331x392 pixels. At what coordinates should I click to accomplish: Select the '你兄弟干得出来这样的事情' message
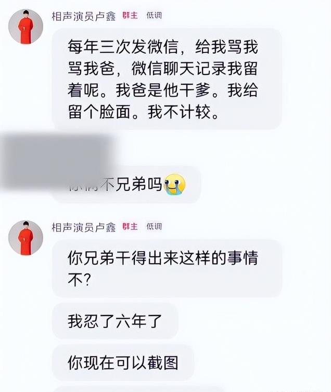167,268
